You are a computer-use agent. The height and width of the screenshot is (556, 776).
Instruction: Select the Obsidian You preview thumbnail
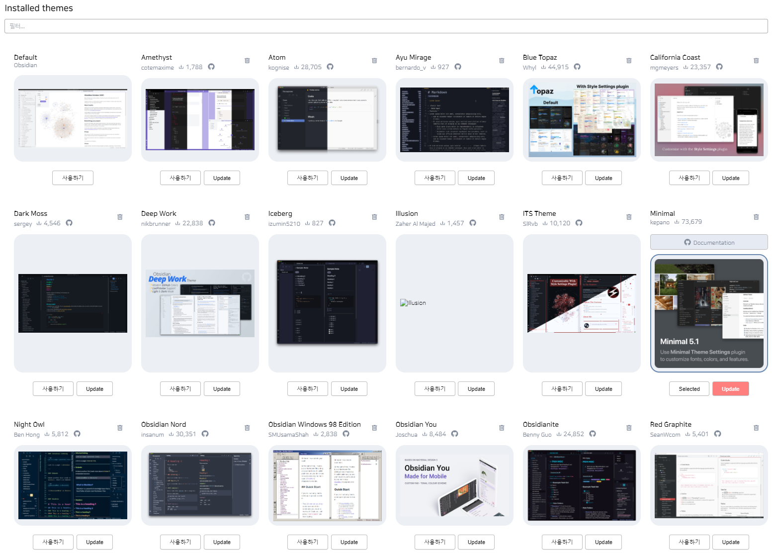(454, 485)
